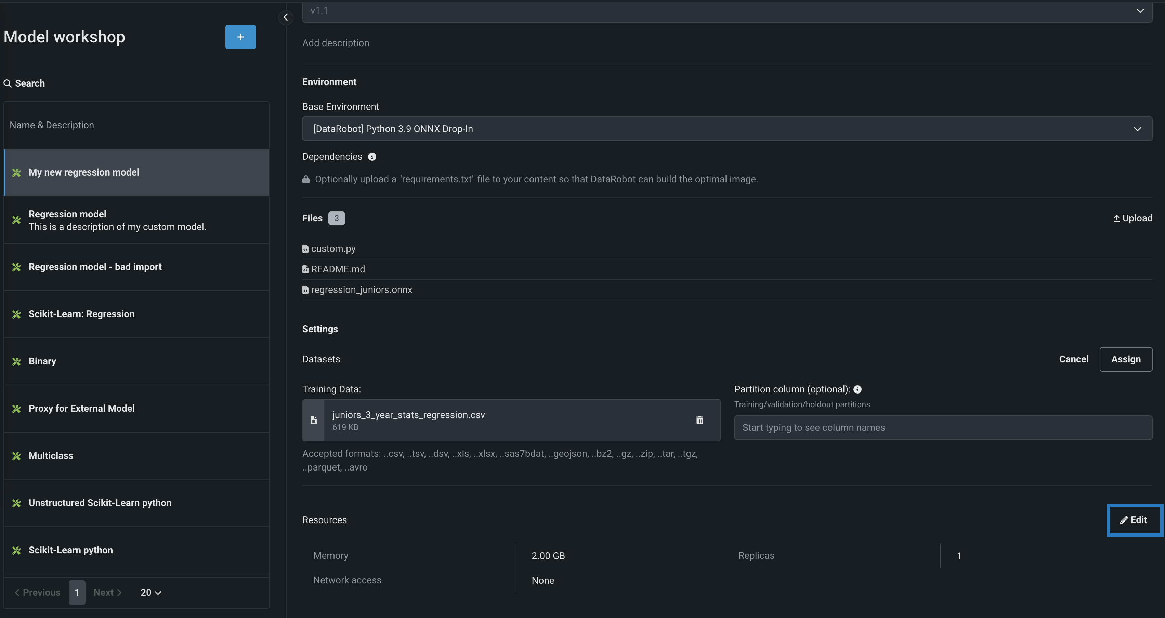Open the Multiclass model entry
The height and width of the screenshot is (618, 1165).
click(x=51, y=455)
